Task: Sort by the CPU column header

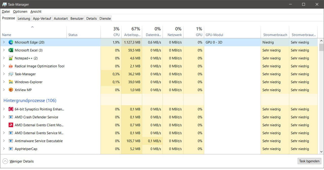Action: 111,32
